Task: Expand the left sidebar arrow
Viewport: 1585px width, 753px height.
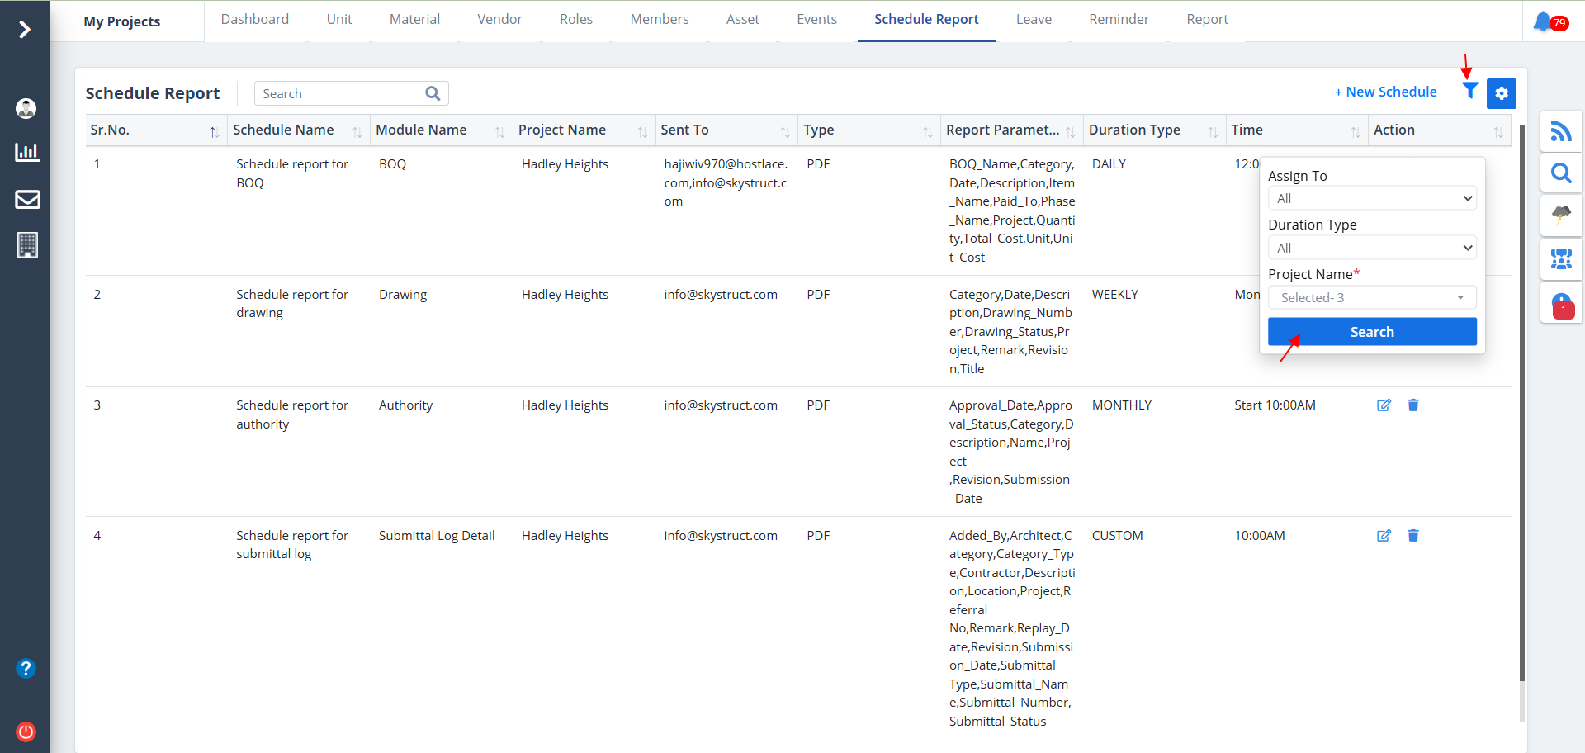Action: coord(25,30)
